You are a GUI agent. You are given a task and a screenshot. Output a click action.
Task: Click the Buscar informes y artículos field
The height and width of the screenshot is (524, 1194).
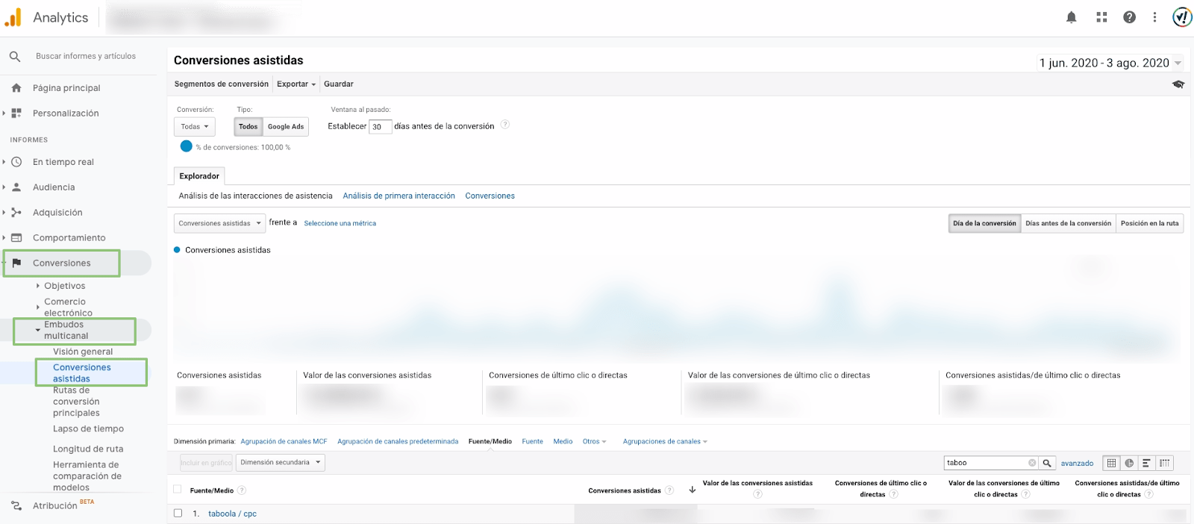pos(86,56)
